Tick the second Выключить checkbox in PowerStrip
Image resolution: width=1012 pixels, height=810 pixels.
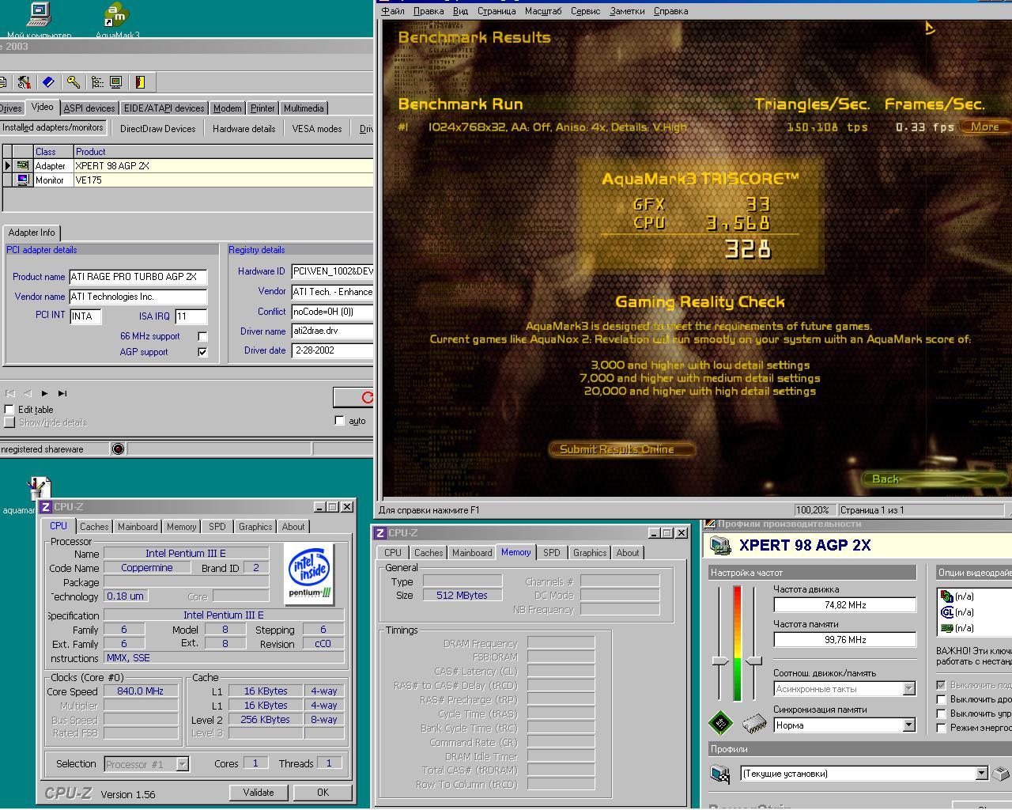click(x=941, y=699)
